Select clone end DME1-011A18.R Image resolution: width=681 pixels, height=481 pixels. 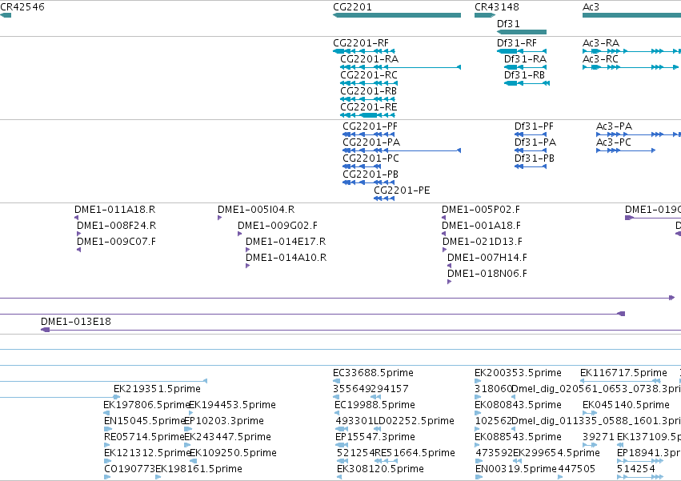click(77, 218)
